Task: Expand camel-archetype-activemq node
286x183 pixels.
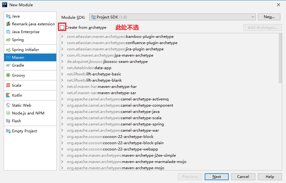Action: point(62,99)
